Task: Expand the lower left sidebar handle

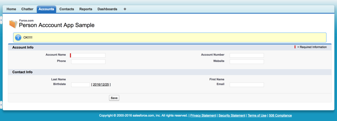Action: [1, 105]
